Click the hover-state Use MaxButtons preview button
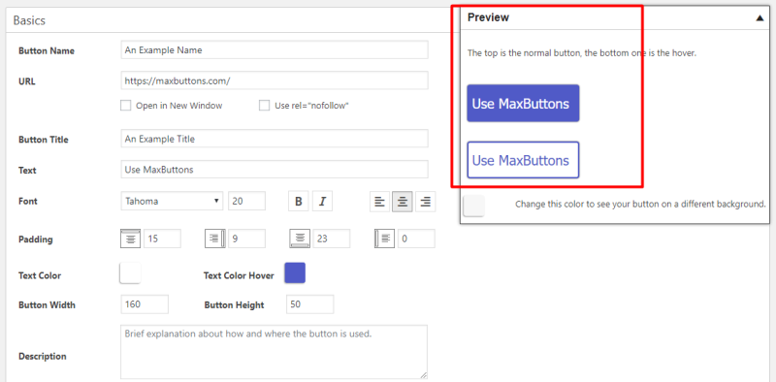The image size is (776, 382). click(x=523, y=160)
